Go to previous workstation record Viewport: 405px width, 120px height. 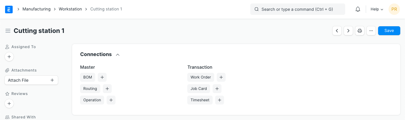pyautogui.click(x=337, y=31)
